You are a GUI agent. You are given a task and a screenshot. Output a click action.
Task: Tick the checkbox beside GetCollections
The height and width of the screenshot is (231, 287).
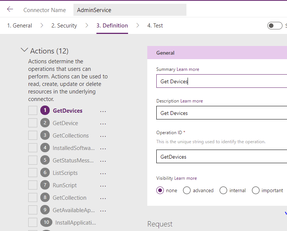click(x=33, y=135)
